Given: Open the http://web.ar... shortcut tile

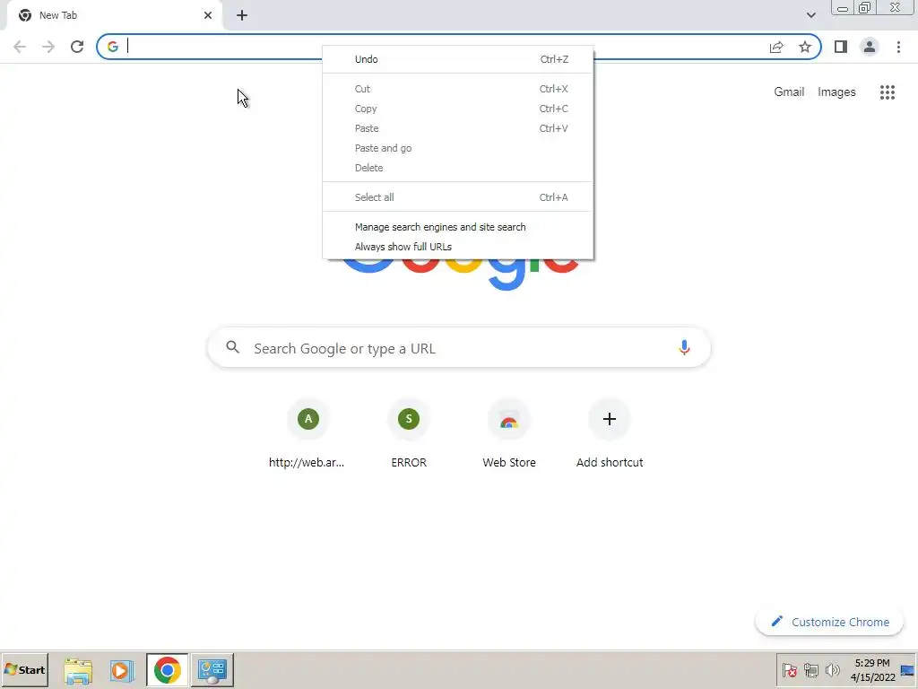Looking at the screenshot, I should tap(308, 433).
